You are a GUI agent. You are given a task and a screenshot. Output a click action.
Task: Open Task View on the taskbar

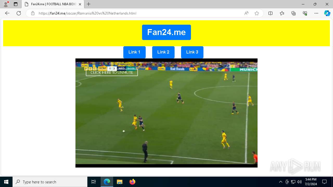tap(94, 182)
